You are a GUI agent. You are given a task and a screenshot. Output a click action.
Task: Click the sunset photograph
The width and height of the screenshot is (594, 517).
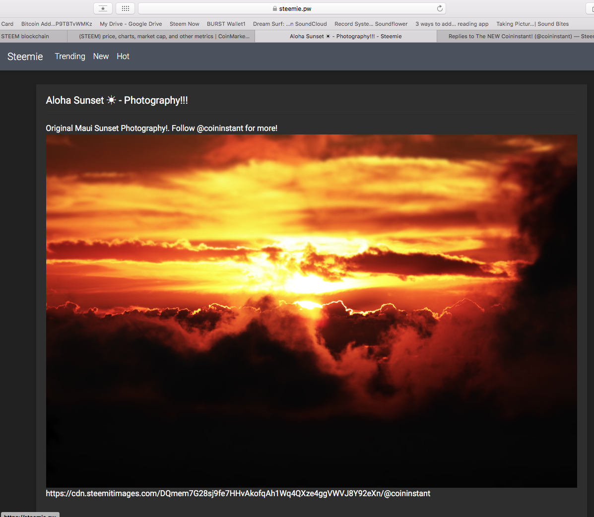pos(312,311)
